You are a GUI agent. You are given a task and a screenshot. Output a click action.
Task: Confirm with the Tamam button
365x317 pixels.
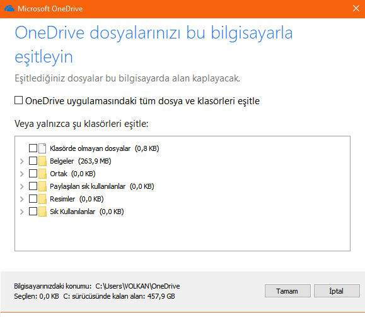[287, 291]
